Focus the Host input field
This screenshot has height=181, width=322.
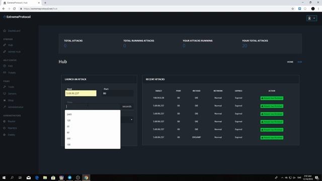[x=80, y=94]
